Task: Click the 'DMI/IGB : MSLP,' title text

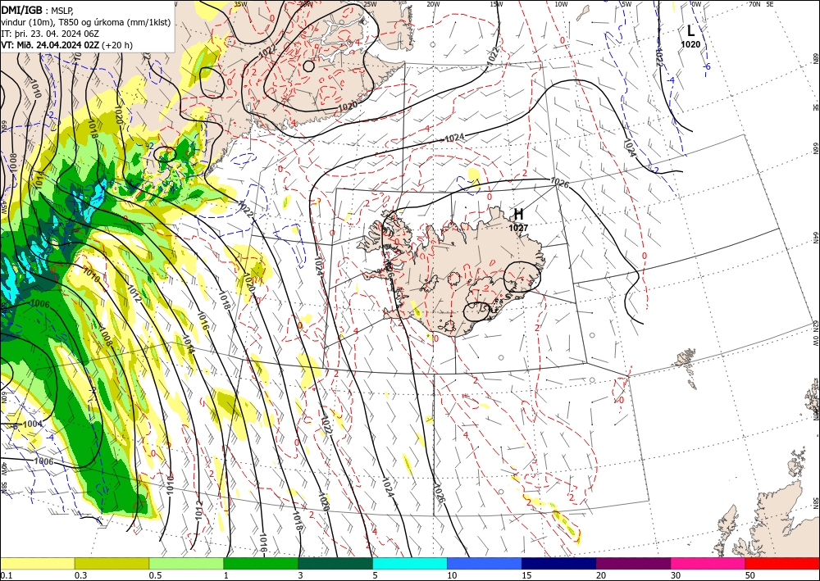Action: (38, 9)
